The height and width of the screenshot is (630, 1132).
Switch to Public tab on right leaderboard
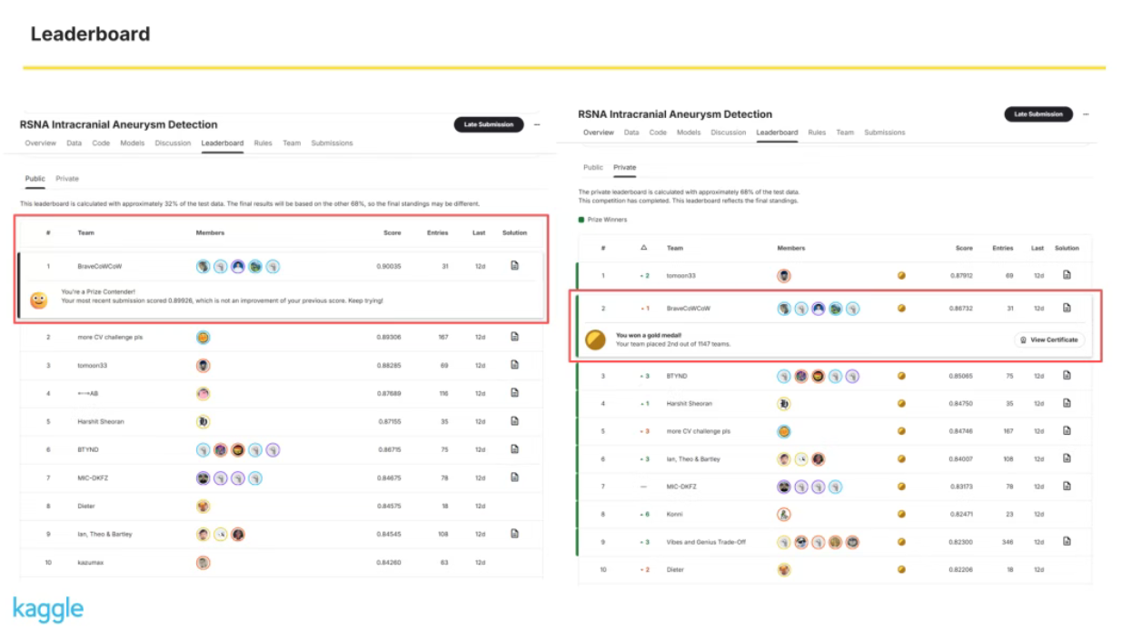click(x=593, y=168)
